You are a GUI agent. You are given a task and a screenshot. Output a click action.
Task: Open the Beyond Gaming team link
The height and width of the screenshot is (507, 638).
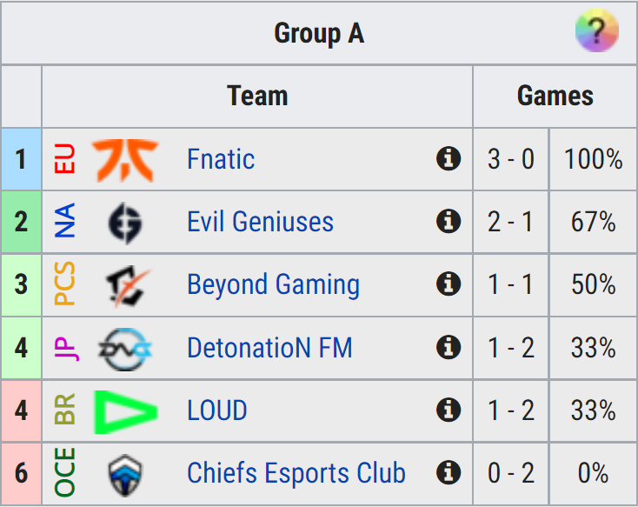pos(274,285)
